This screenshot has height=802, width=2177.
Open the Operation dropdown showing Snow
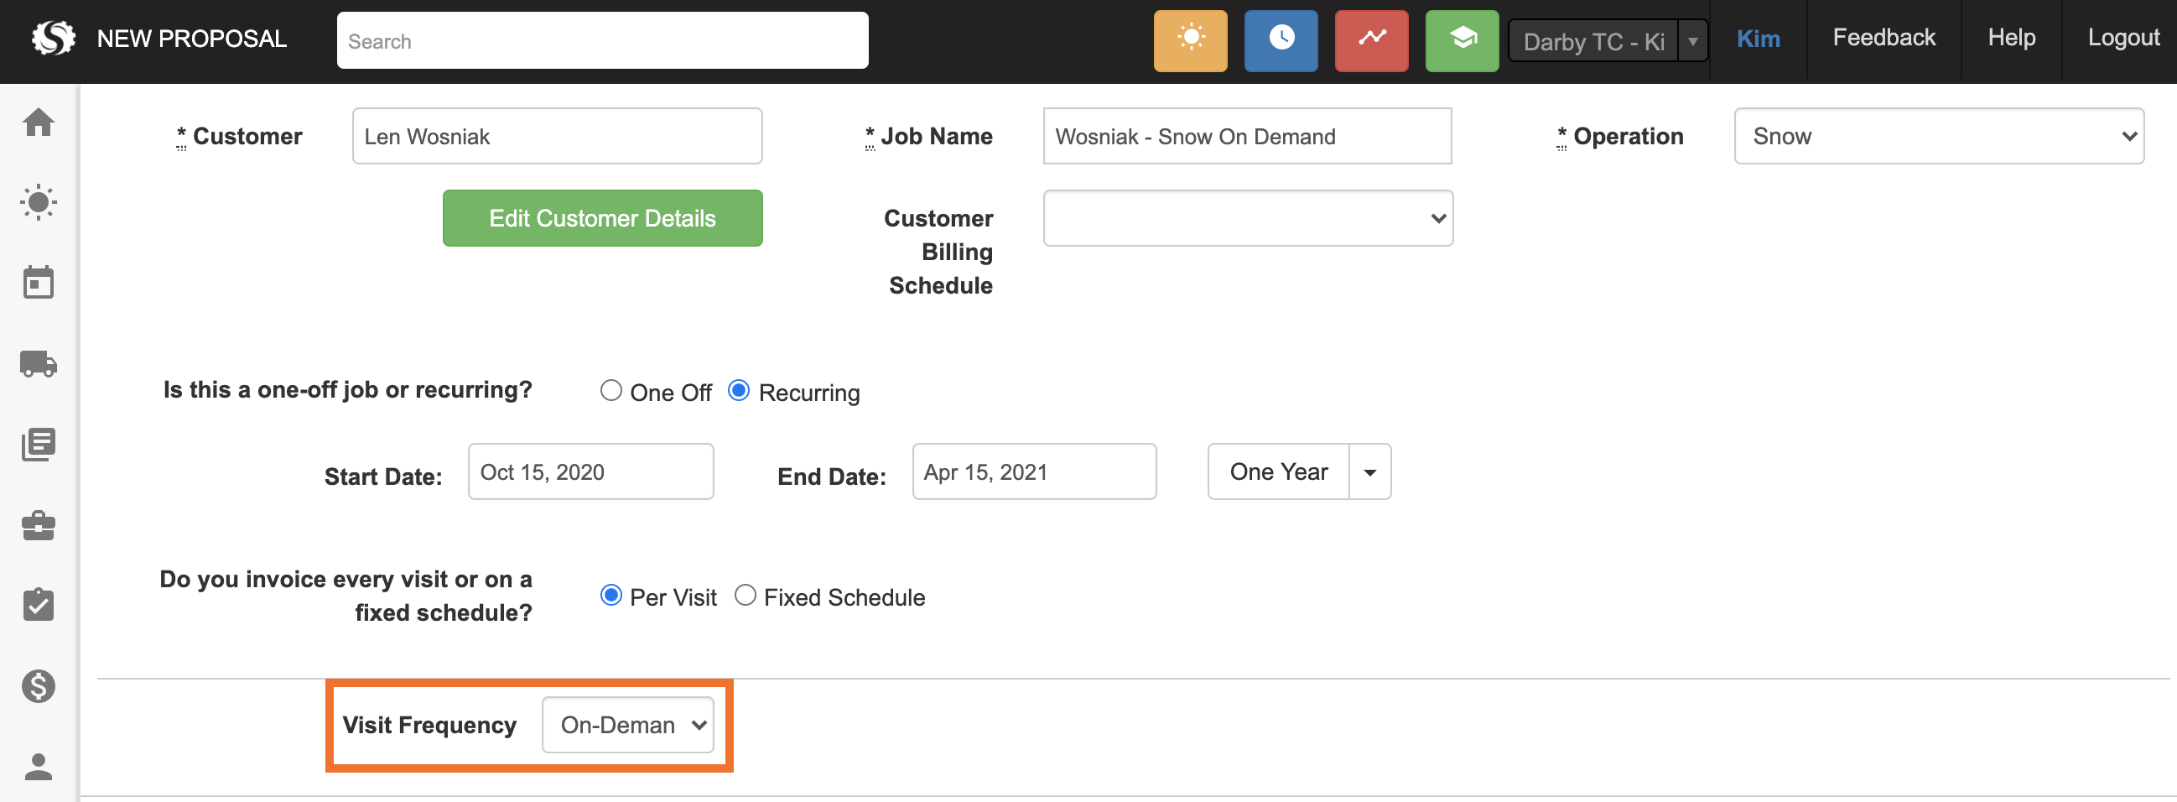[1939, 136]
